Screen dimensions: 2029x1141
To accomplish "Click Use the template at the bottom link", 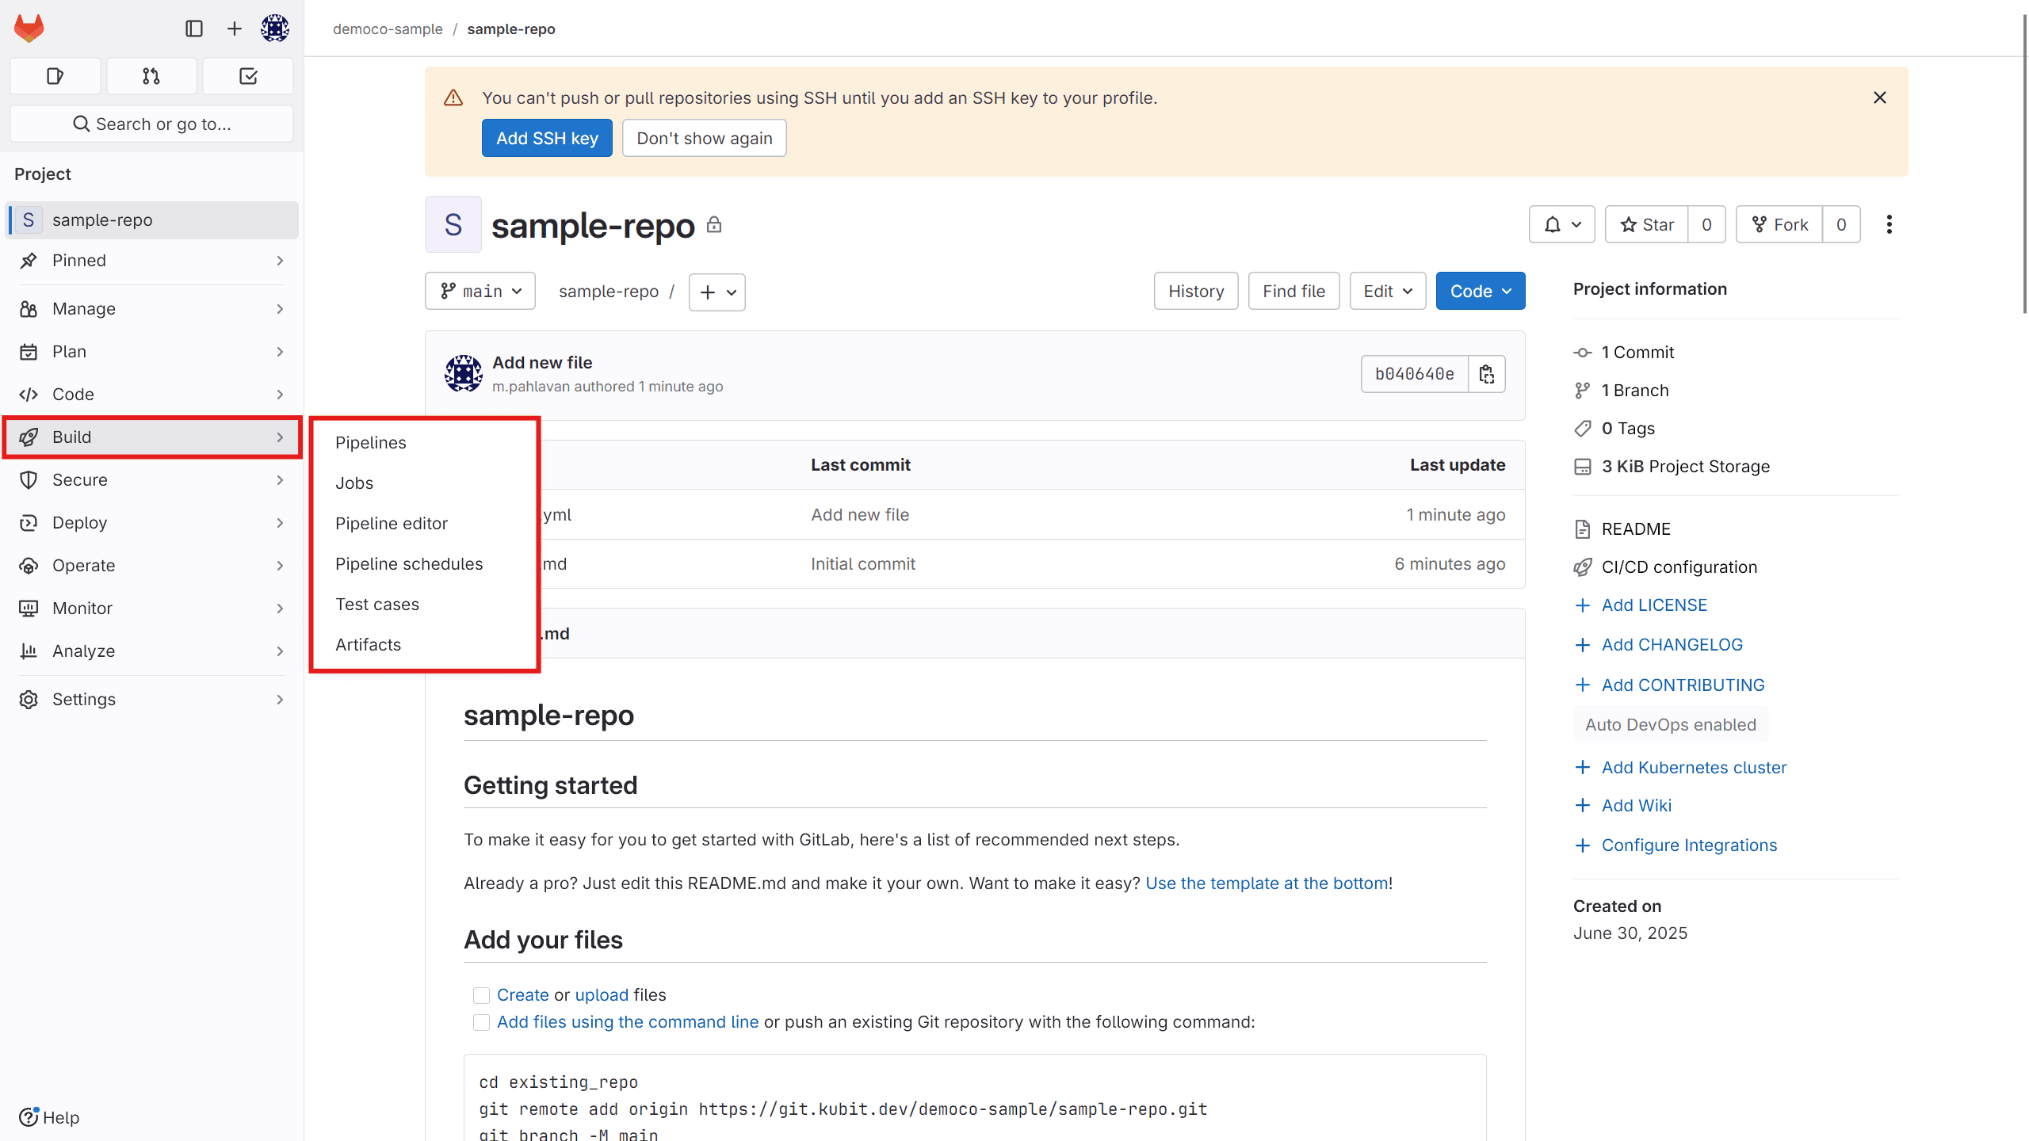I will click(1267, 883).
